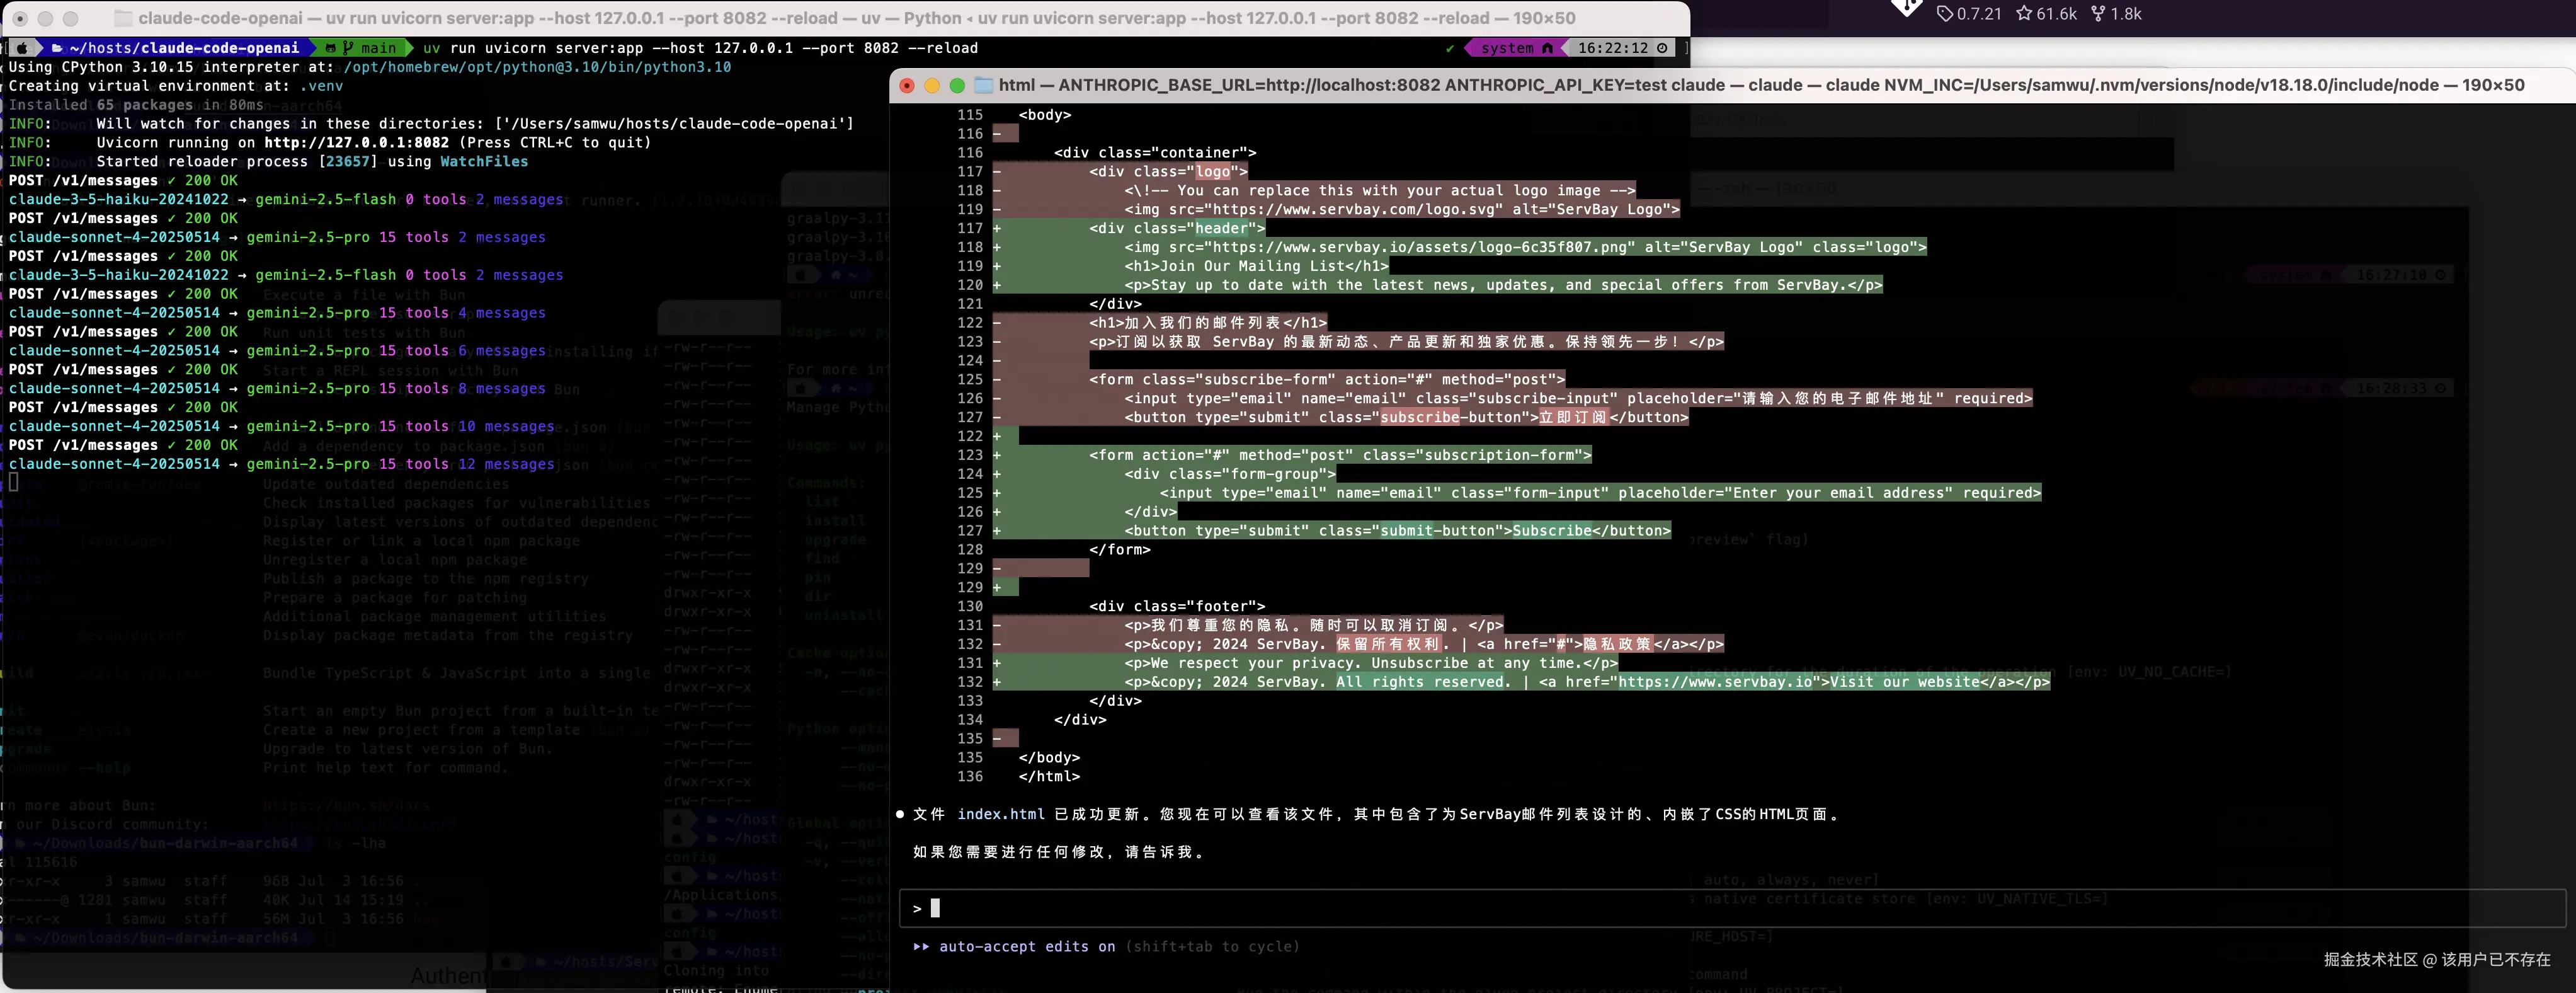Click the html Claude terminal window title
Image resolution: width=2576 pixels, height=993 pixels.
1761,85
